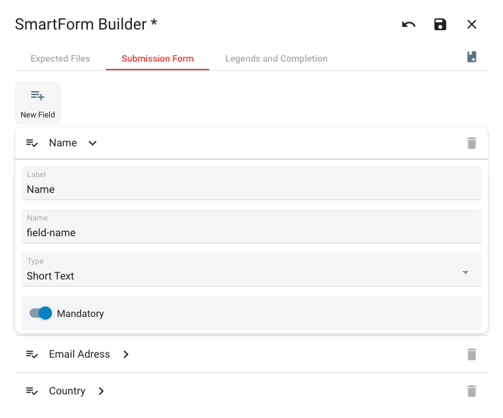Add a new field with New Field button
Image resolution: width=503 pixels, height=418 pixels.
click(x=38, y=103)
